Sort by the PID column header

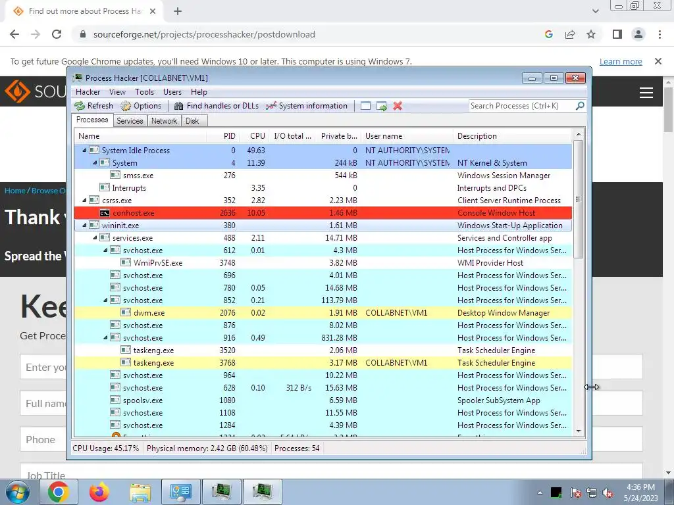pyautogui.click(x=222, y=136)
